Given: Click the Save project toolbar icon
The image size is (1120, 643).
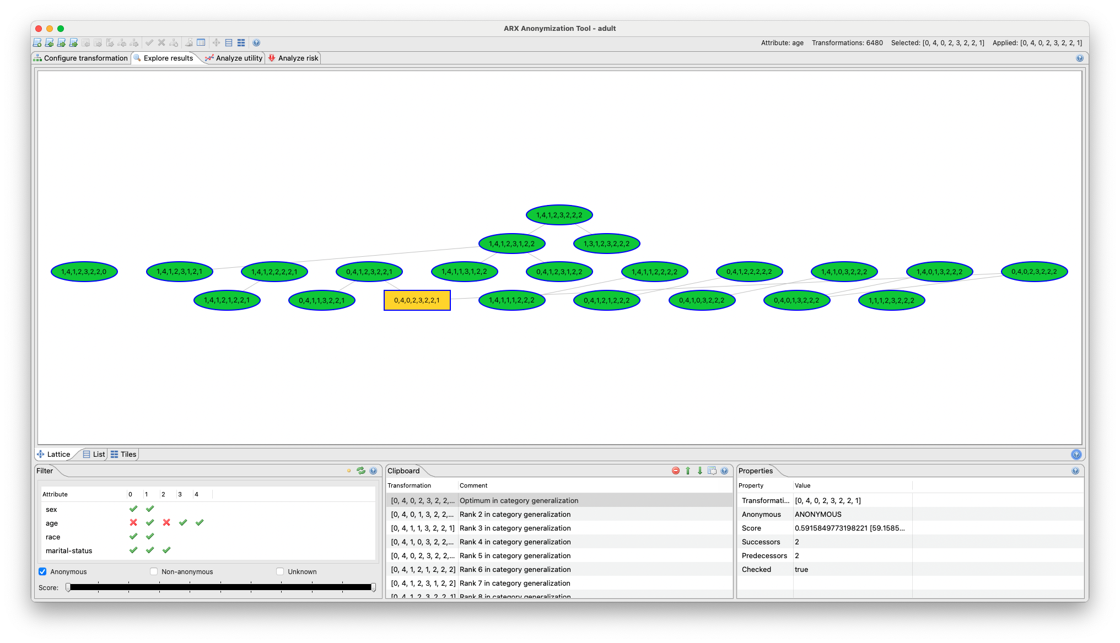Looking at the screenshot, I should tap(61, 42).
